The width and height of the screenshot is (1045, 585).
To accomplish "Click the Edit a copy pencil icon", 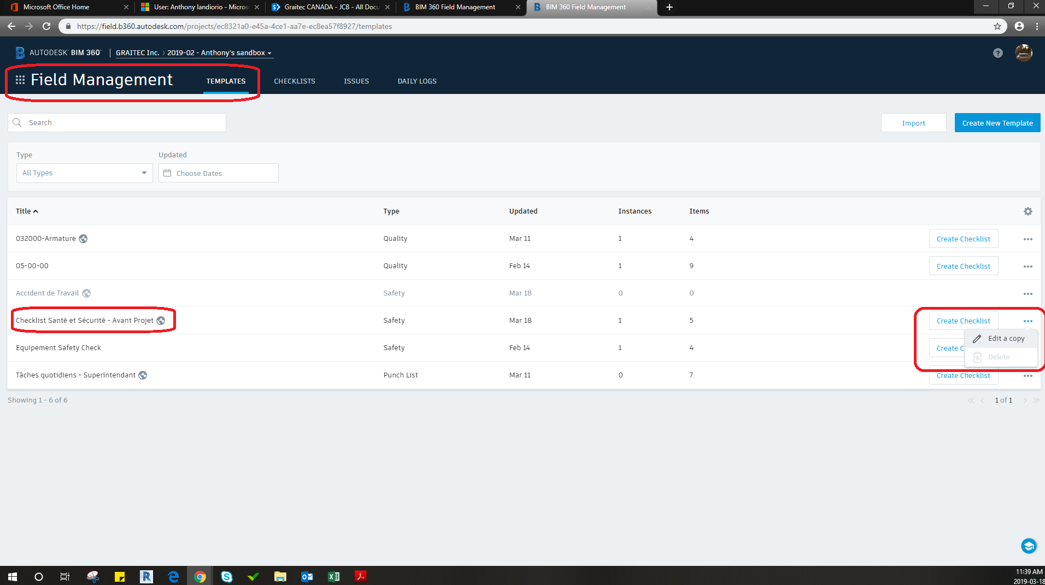I will tap(977, 339).
